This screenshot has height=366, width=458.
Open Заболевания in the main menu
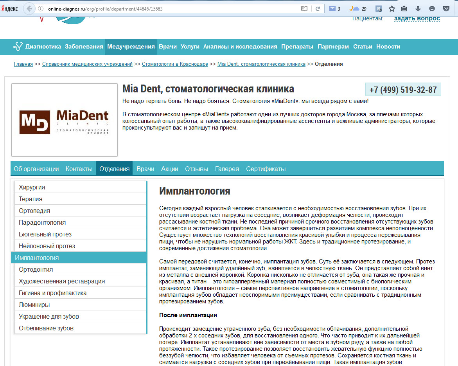click(x=84, y=47)
